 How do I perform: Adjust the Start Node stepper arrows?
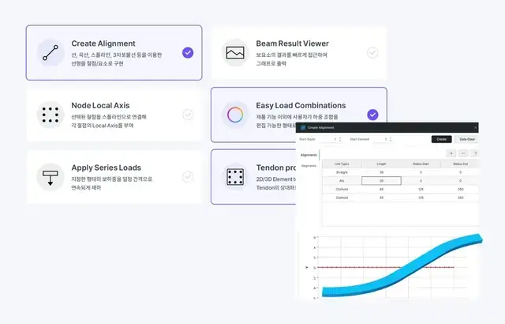coord(340,139)
